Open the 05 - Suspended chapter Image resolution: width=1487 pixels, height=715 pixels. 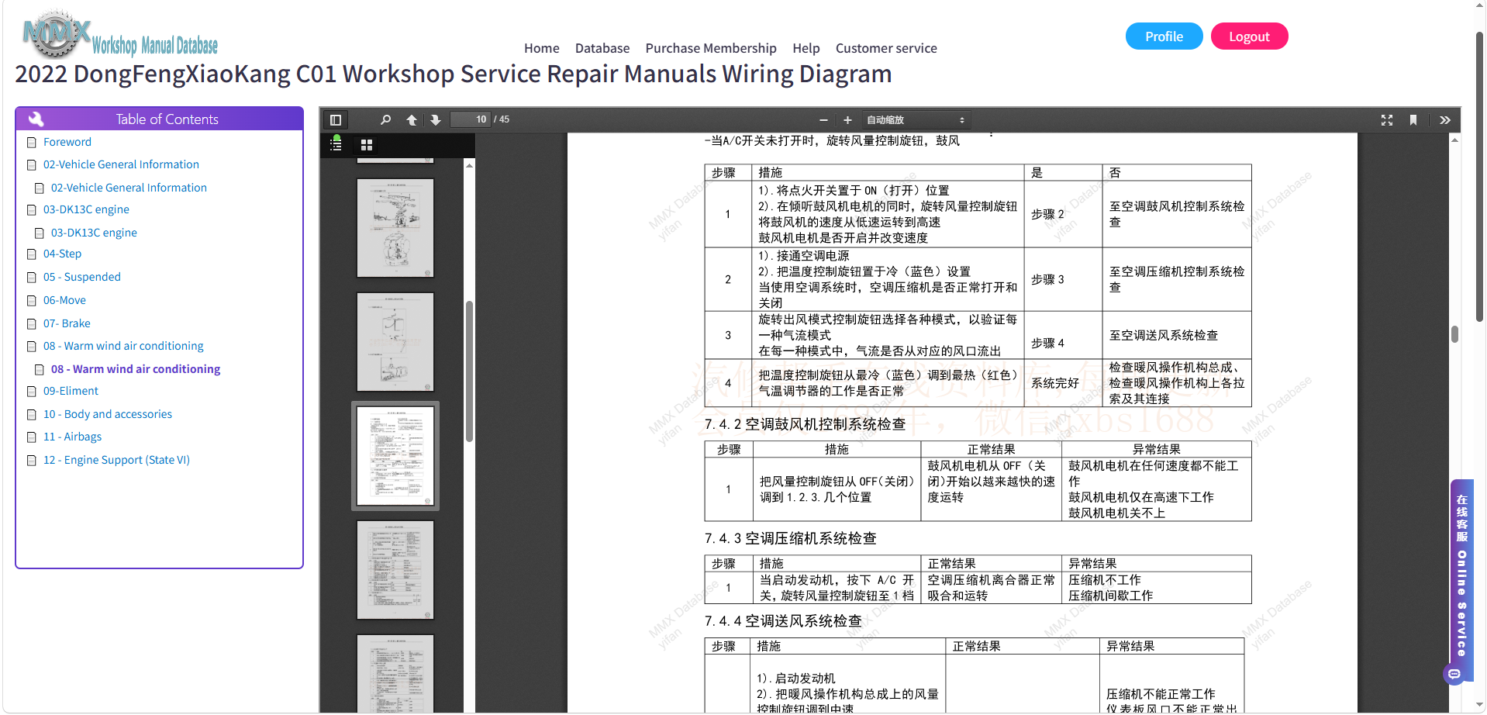82,277
